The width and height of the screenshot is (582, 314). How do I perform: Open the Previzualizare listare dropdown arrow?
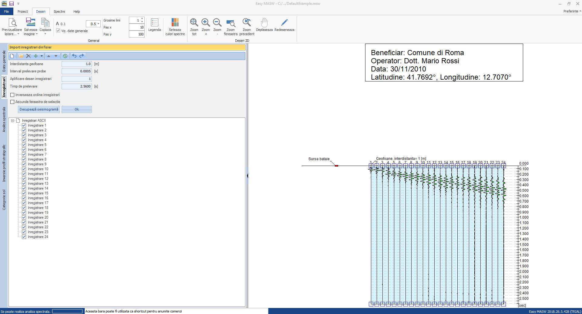(18, 34)
